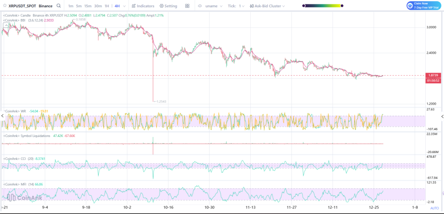Screen dimensions: 444x214
Task: Click the VIP diamond badge icon
Action: pyautogui.click(x=411, y=5)
